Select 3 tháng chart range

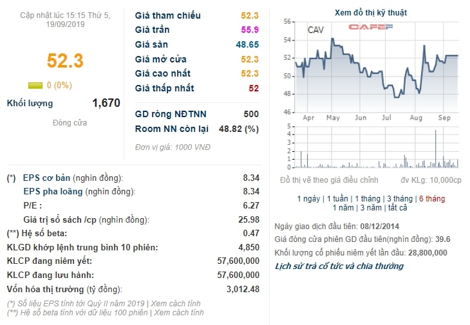400,199
